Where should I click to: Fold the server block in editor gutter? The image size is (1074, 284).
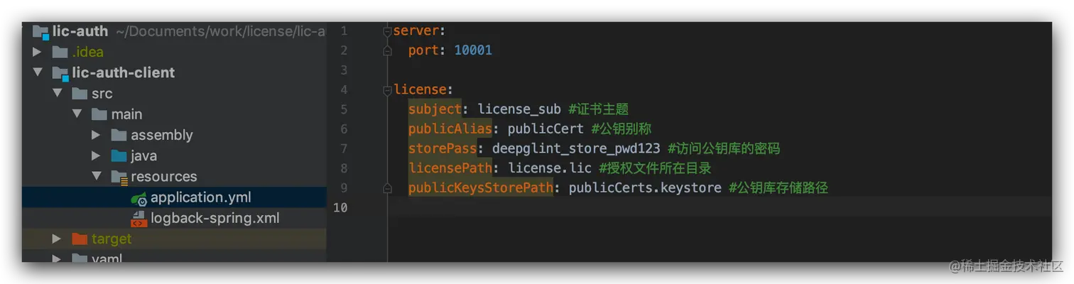[387, 31]
